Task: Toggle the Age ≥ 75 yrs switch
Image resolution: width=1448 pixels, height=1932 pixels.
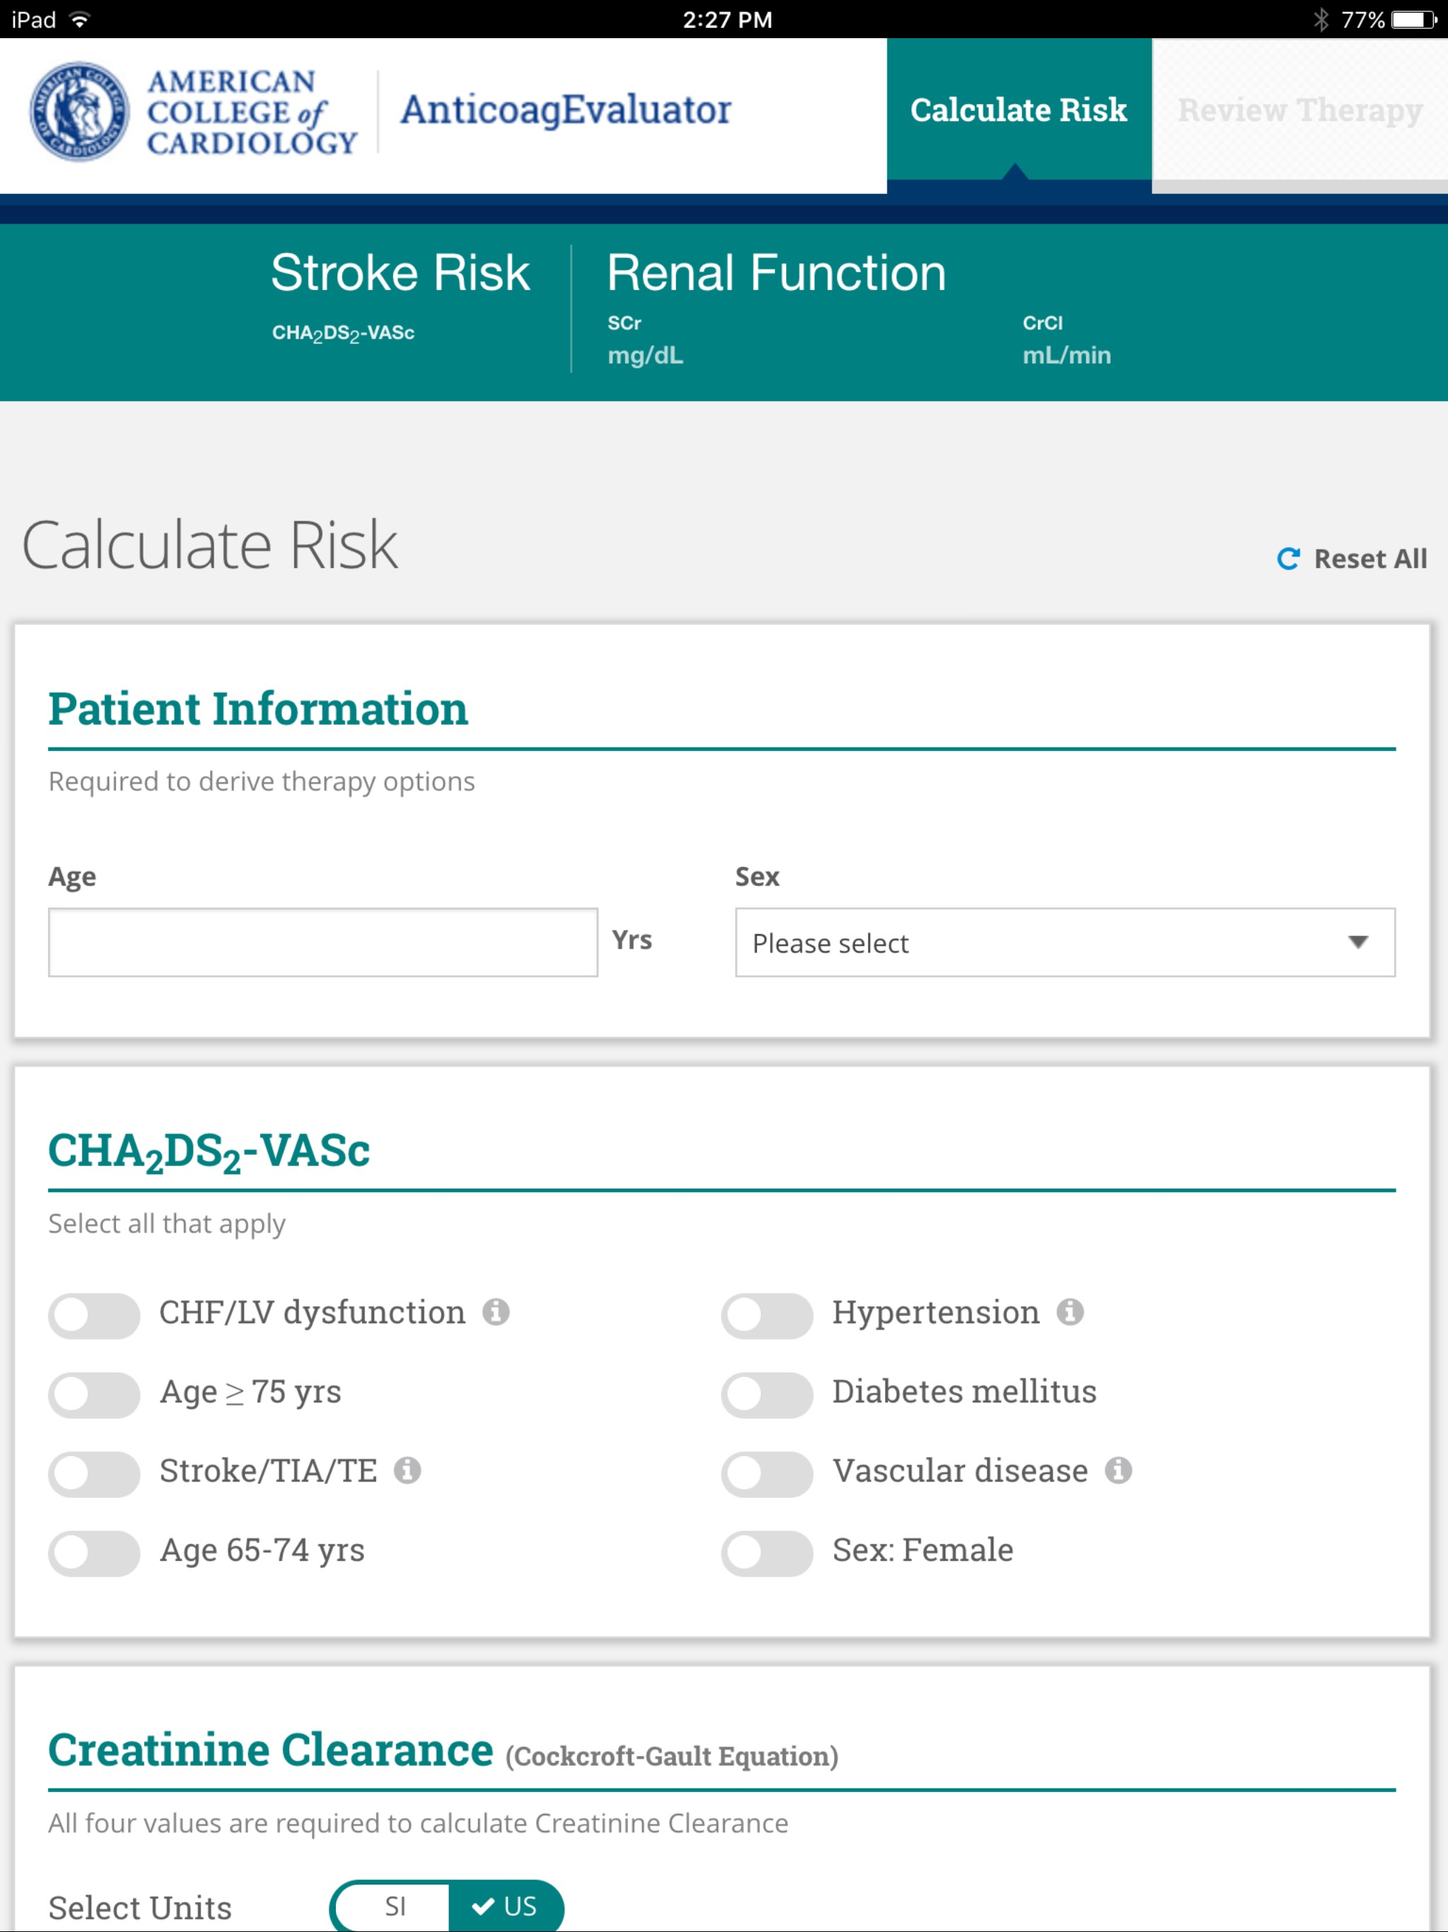Action: (x=94, y=1395)
